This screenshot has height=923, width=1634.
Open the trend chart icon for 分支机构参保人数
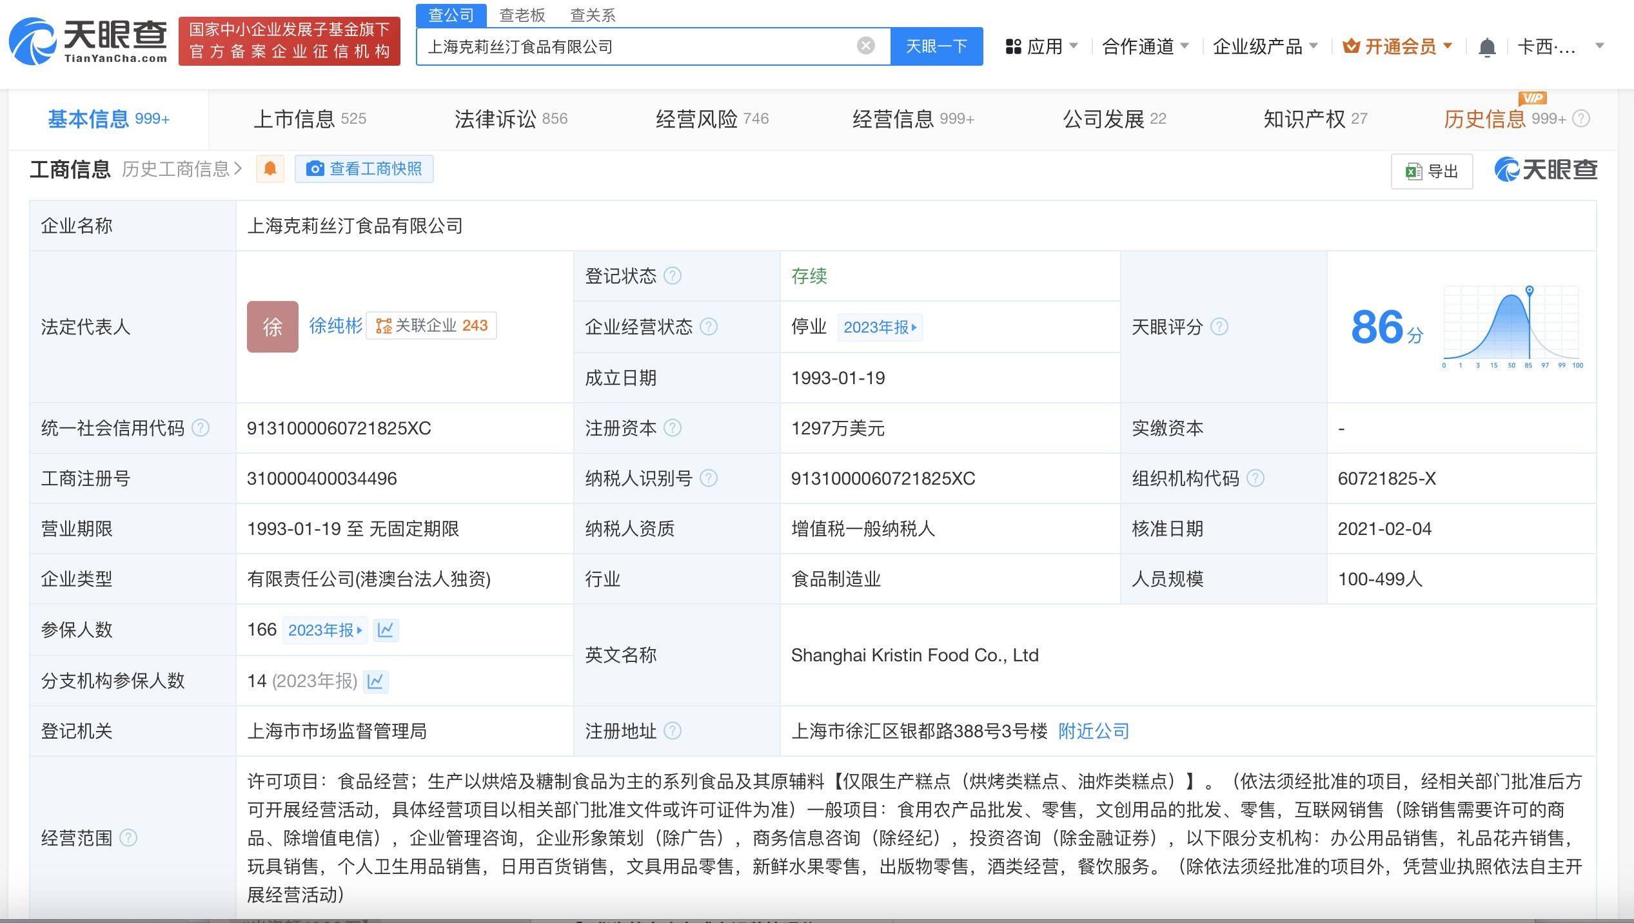tap(375, 681)
